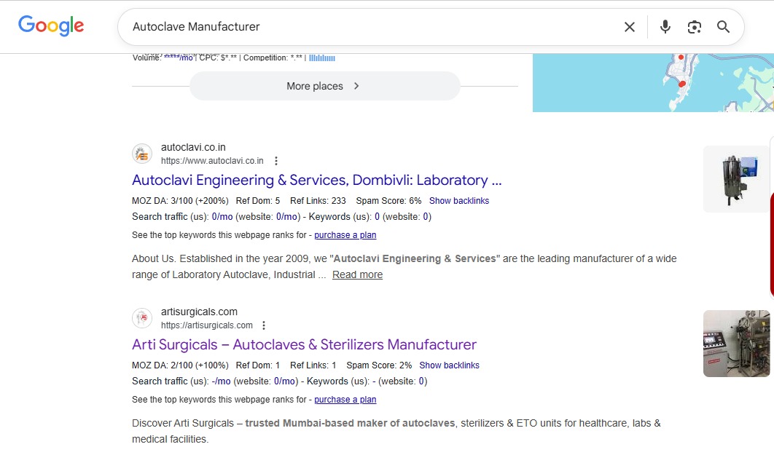
Task: Click the 0/mo search traffic value for Autoclavi
Action: tap(222, 216)
